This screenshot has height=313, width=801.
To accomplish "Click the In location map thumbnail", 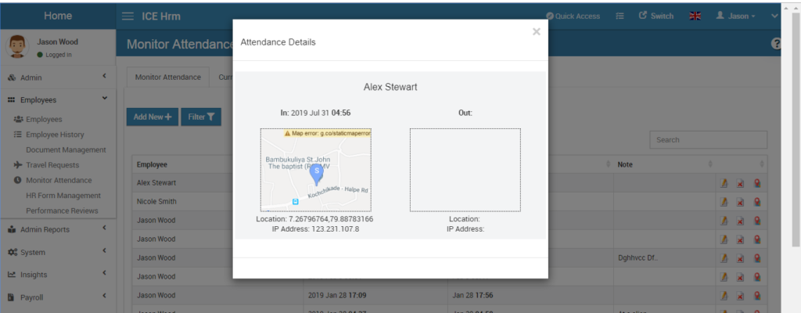I will pos(316,170).
